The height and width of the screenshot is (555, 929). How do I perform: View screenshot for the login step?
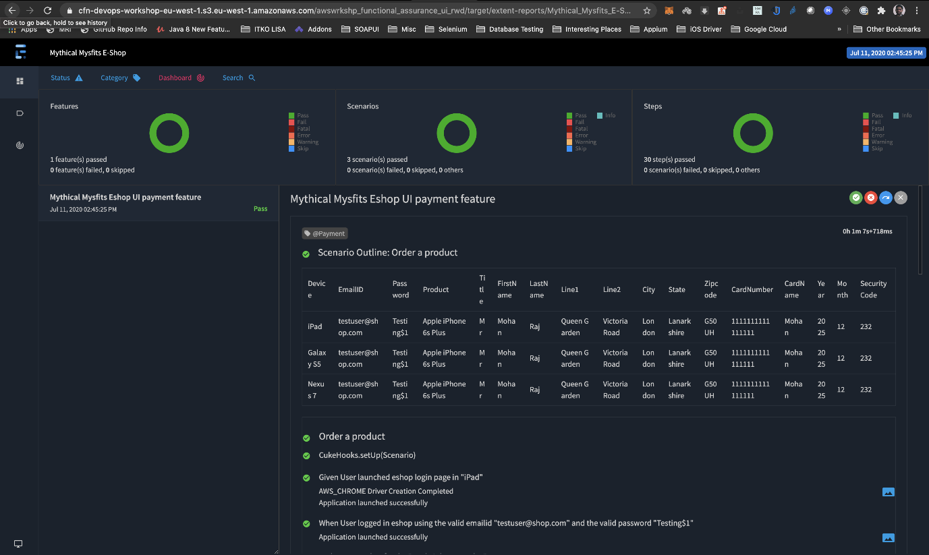point(889,537)
